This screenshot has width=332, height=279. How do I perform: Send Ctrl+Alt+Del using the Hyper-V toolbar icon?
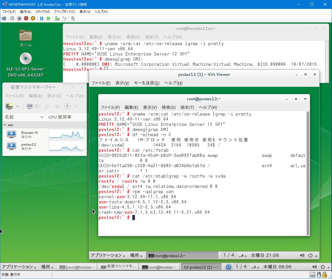4,18
